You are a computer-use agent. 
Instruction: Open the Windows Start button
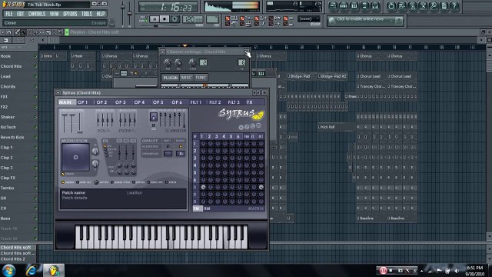pyautogui.click(x=8, y=270)
